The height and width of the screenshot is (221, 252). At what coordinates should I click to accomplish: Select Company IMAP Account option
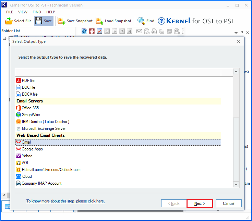118,183
